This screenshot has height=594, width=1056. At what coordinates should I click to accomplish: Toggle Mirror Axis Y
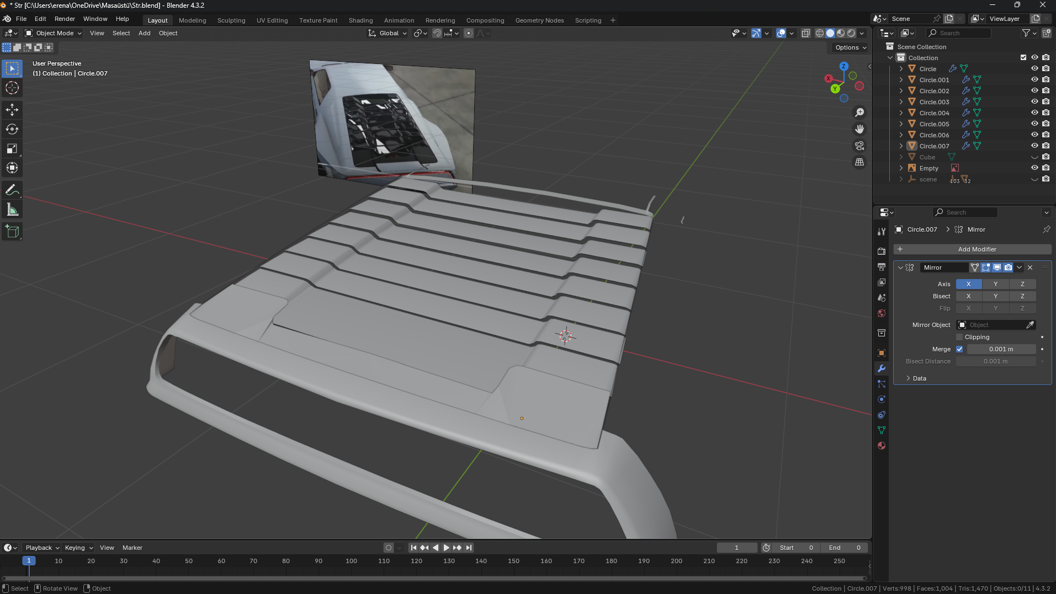995,284
